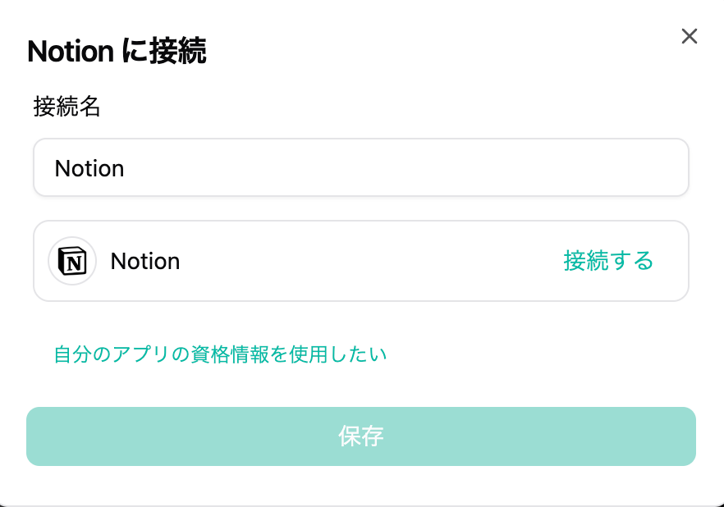Click the word 'Notion' in the dialog heading
Viewport: 724px width, 507px height.
(70, 52)
